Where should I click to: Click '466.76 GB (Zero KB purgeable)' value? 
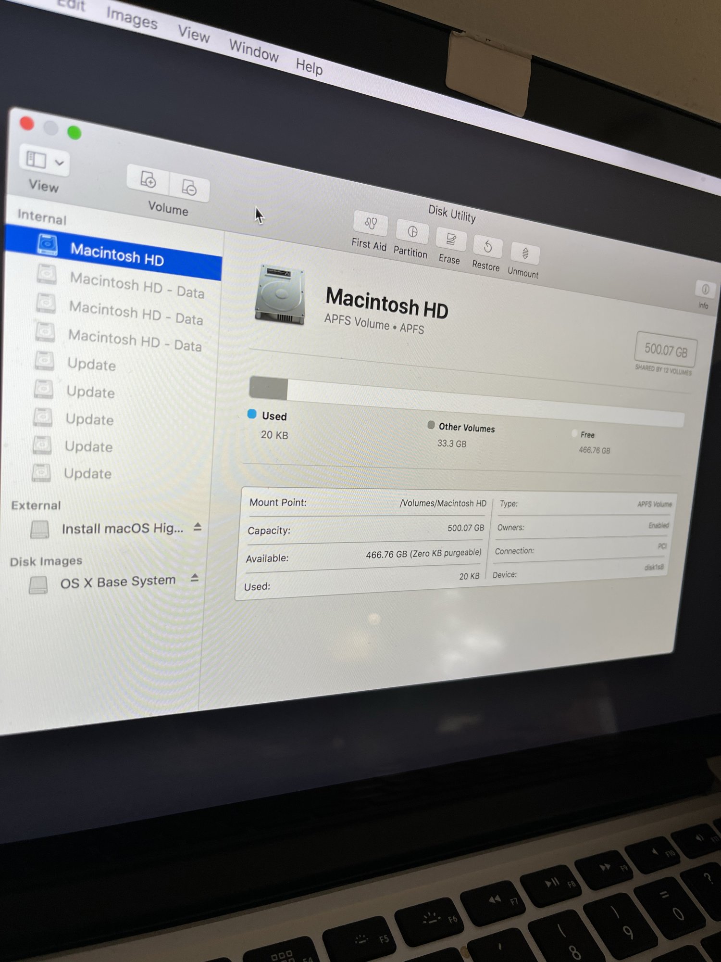[x=423, y=554]
